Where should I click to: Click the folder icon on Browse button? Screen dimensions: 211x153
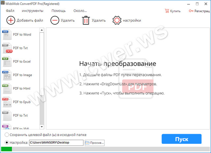(87, 143)
